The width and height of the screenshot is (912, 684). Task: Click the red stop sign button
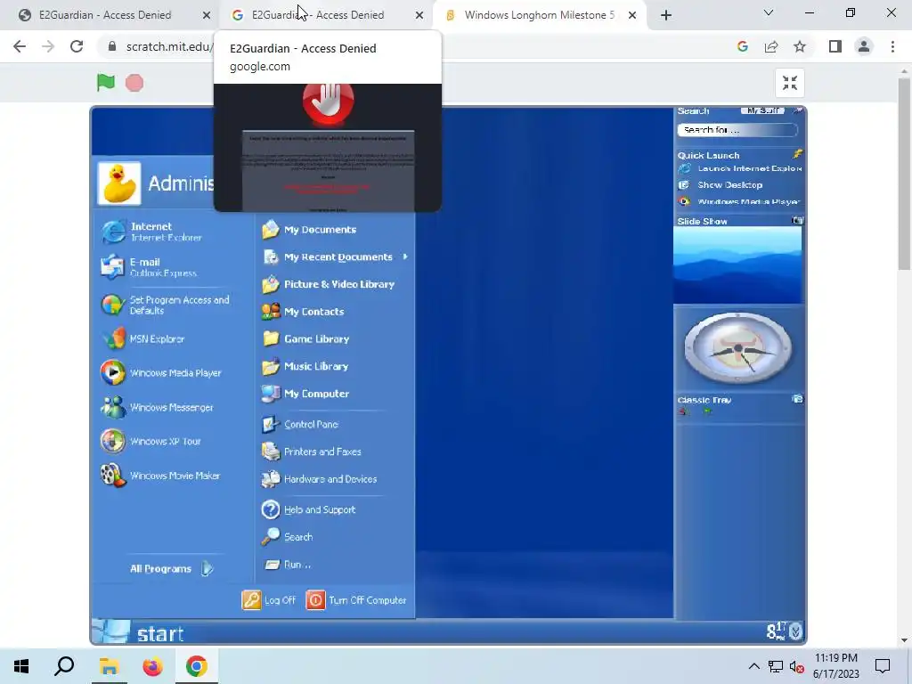(x=134, y=83)
